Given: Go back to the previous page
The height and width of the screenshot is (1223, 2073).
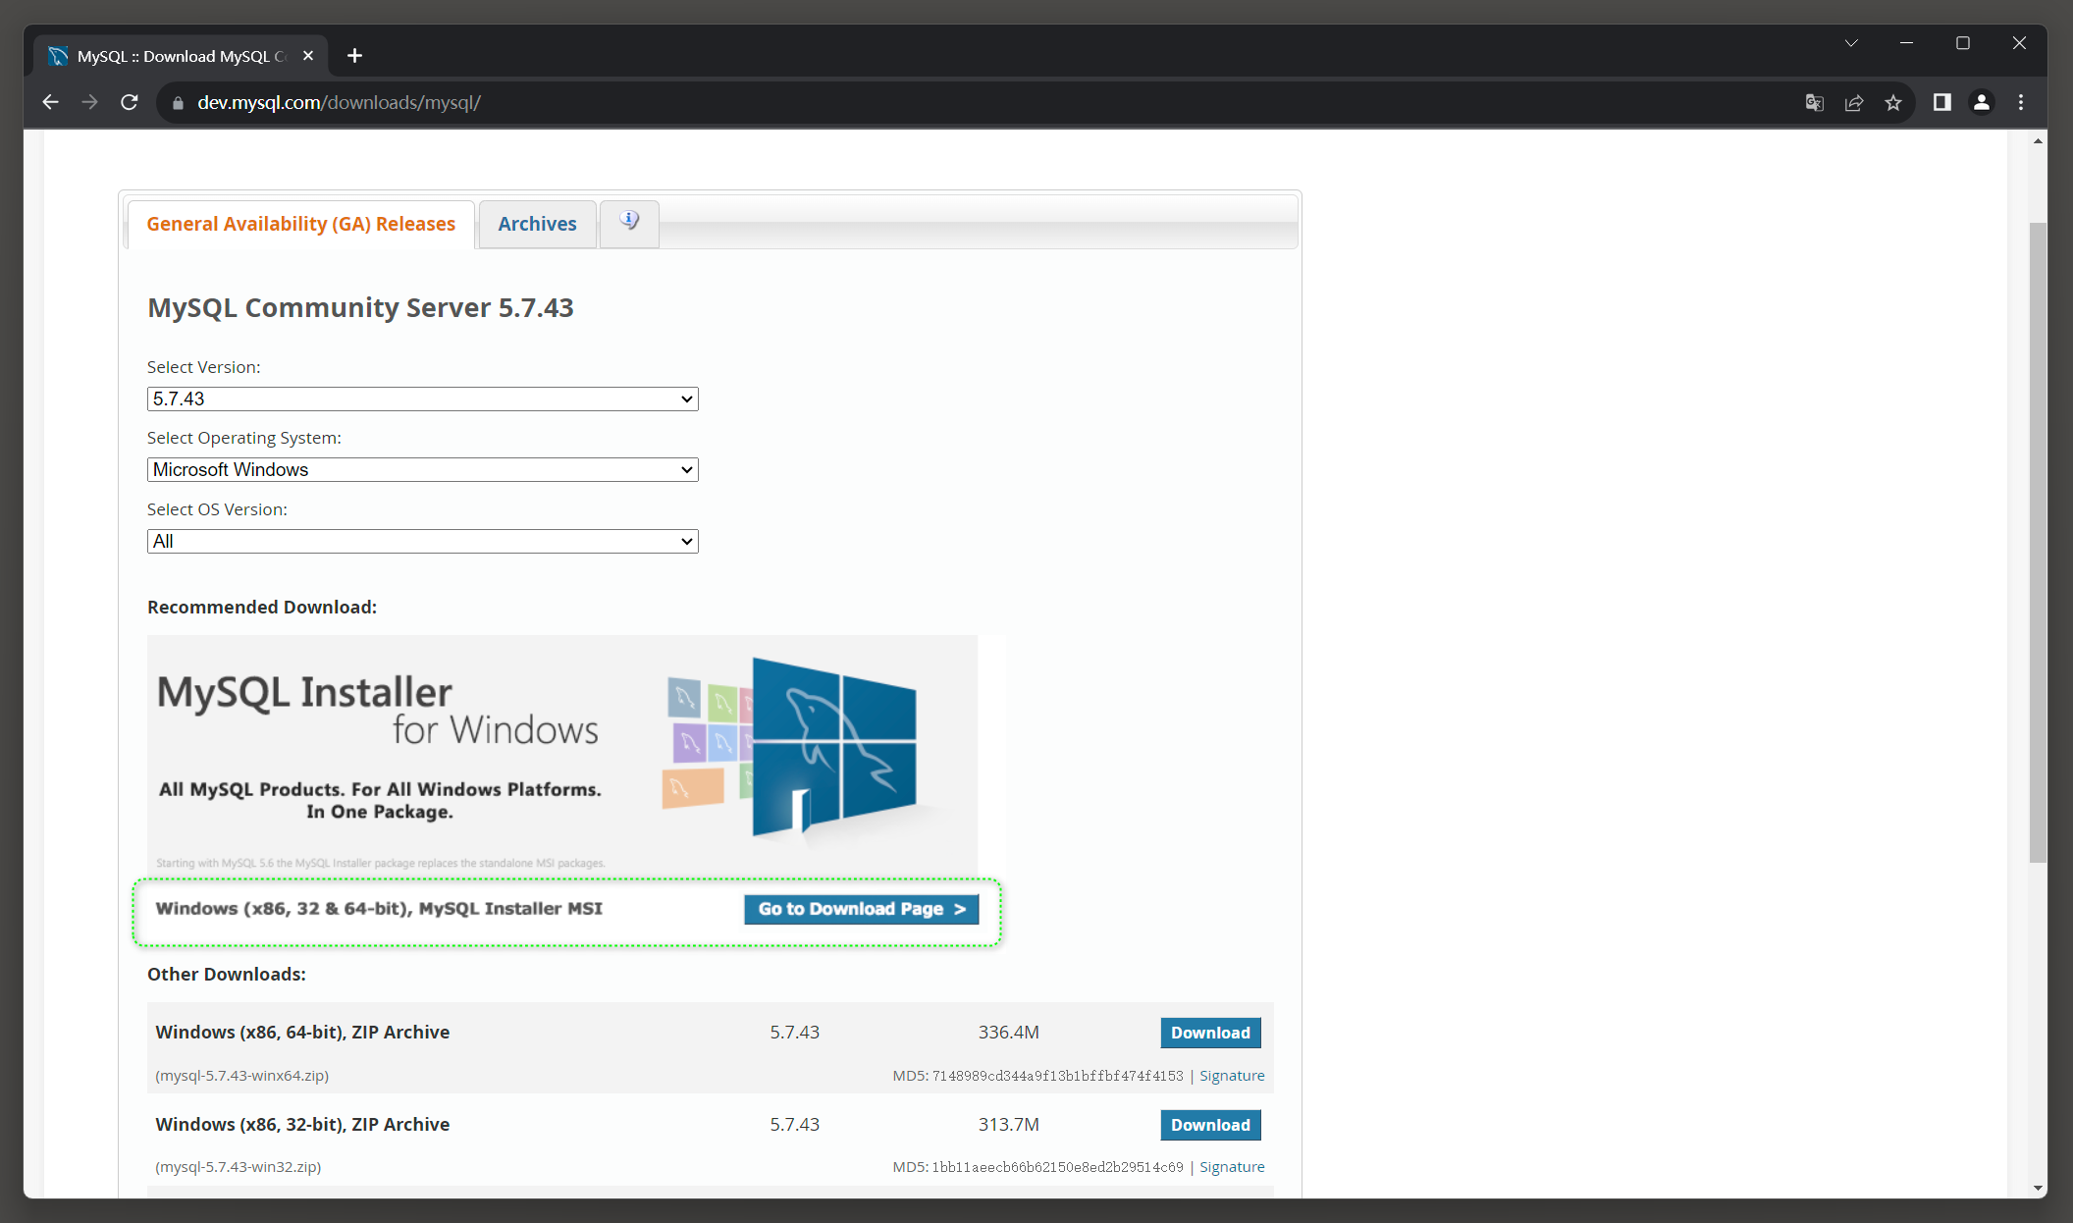Looking at the screenshot, I should (x=50, y=102).
